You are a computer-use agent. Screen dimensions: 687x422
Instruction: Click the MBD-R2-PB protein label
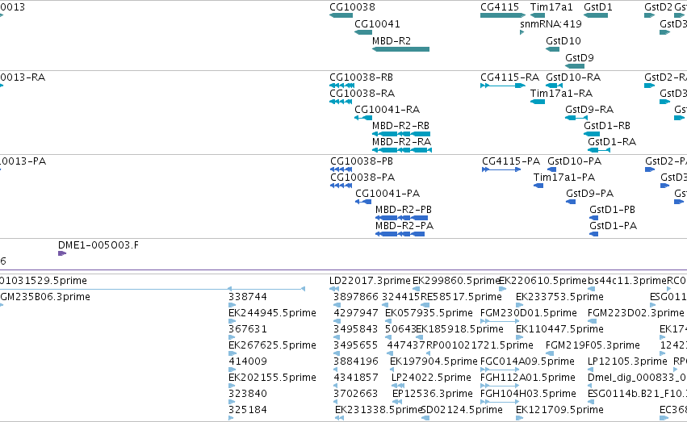tap(404, 210)
